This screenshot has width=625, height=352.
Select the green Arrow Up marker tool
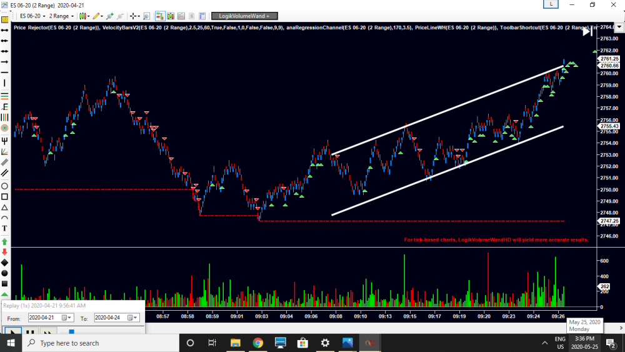tap(4, 241)
